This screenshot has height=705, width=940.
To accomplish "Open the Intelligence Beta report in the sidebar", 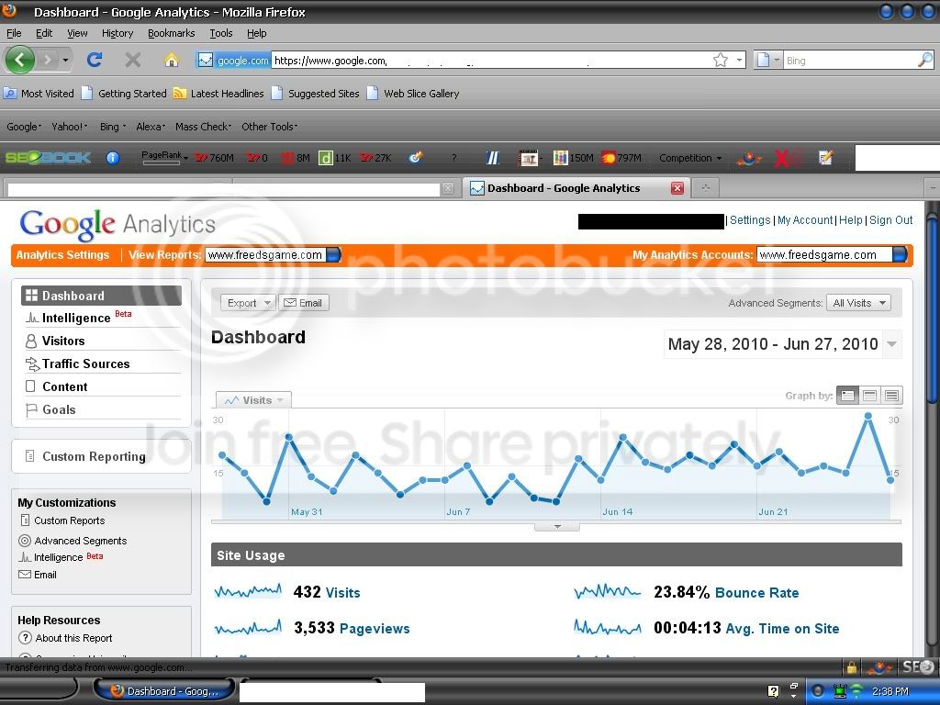I will 78,317.
